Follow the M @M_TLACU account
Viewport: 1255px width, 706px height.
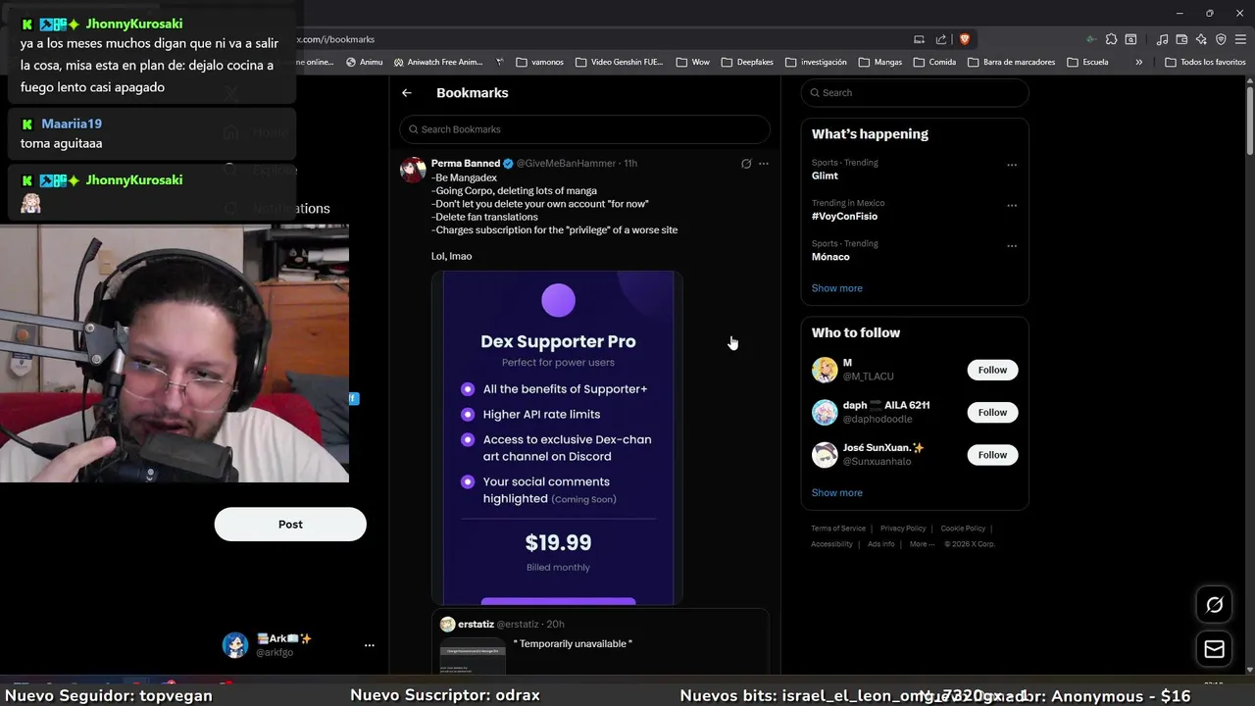[x=992, y=370]
